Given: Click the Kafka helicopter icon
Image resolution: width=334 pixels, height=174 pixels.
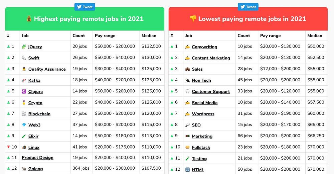Looking at the screenshot, I should (24, 80).
